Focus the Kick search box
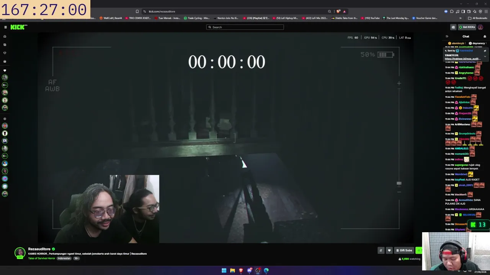490x275 pixels. pos(245,27)
